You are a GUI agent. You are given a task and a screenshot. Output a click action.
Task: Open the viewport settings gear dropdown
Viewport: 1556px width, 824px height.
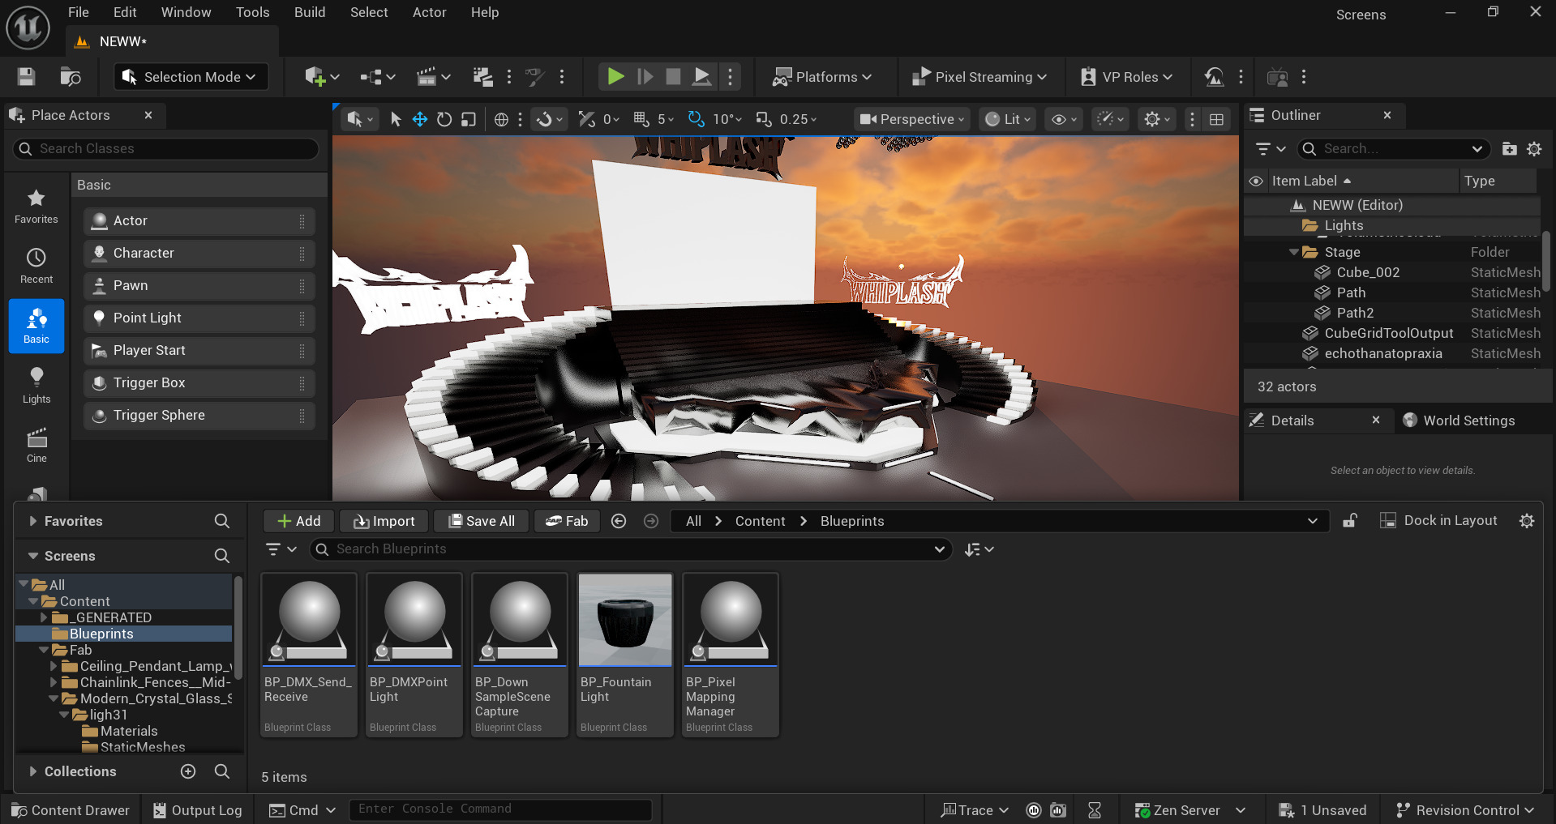1157,119
